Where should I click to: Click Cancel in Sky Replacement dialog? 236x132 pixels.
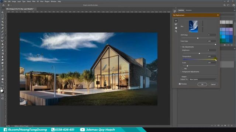(213, 84)
